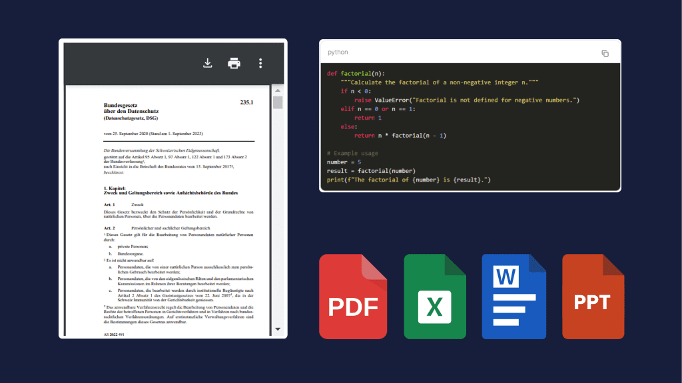The image size is (682, 383).
Task: Click the print statement code line
Action: [409, 180]
